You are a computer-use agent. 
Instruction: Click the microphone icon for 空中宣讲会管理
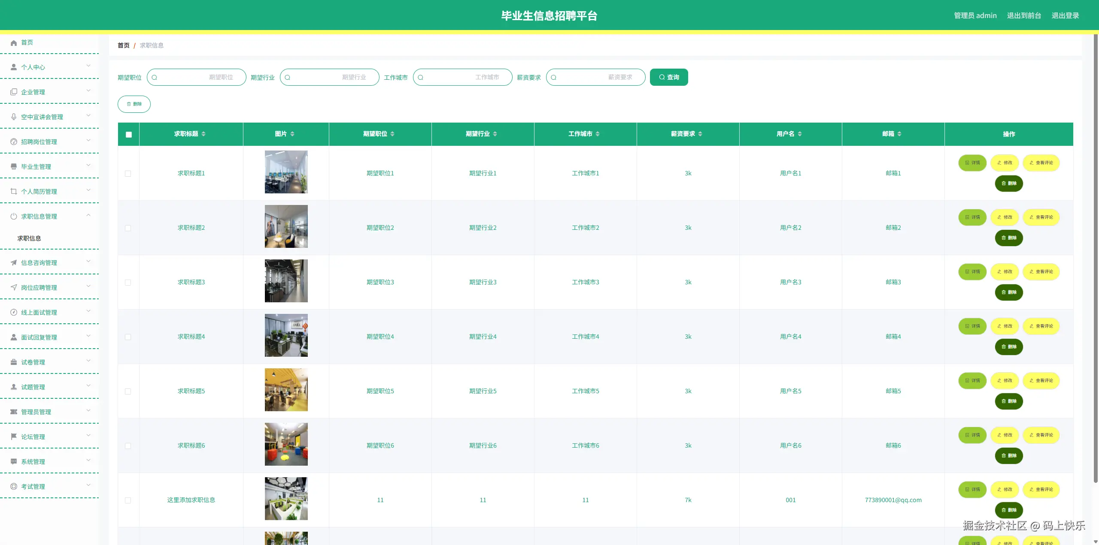tap(14, 117)
